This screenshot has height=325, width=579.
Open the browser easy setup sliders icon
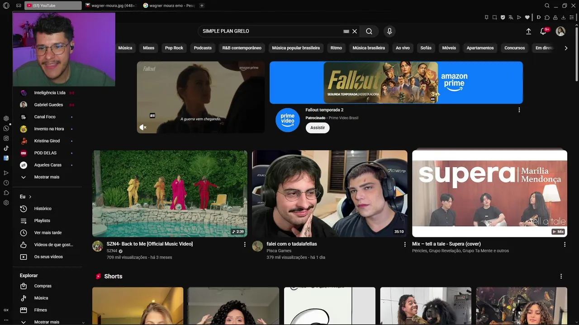[571, 18]
